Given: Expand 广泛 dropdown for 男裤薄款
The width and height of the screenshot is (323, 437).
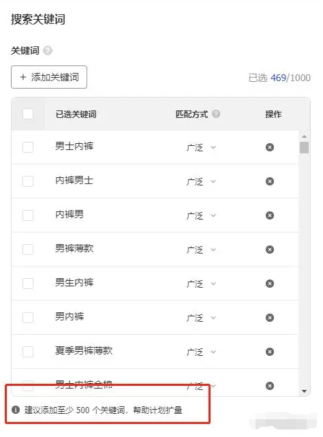Looking at the screenshot, I should [x=201, y=250].
